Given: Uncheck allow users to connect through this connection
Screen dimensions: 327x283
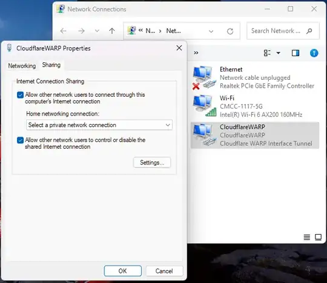Looking at the screenshot, I should tap(20, 95).
